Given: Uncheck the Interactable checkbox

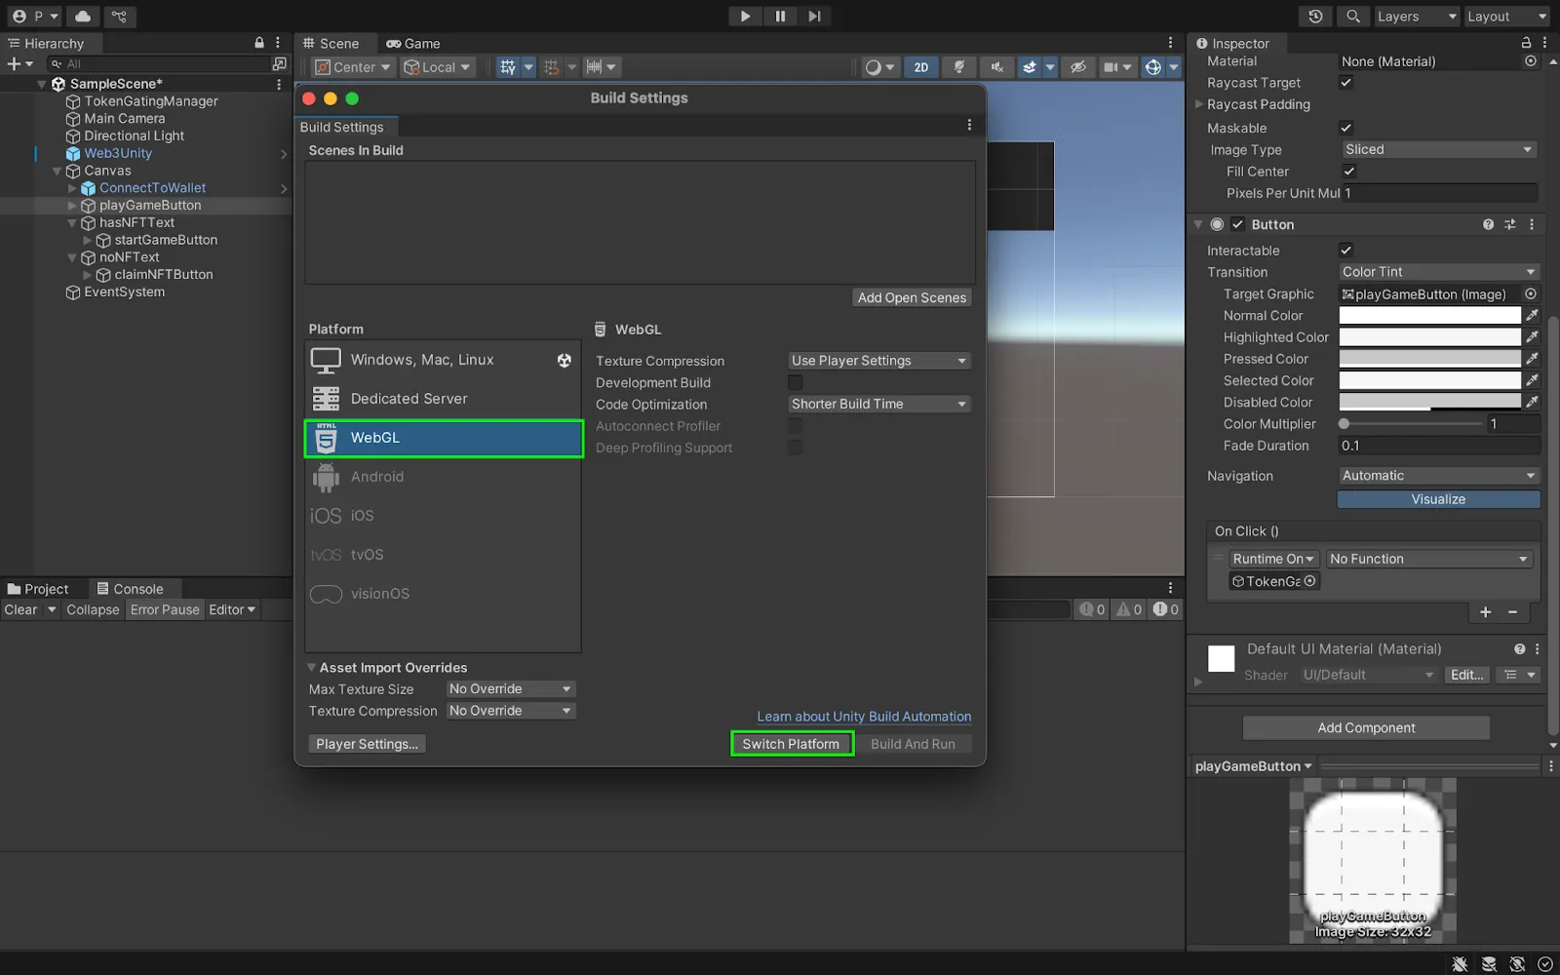Looking at the screenshot, I should point(1346,251).
